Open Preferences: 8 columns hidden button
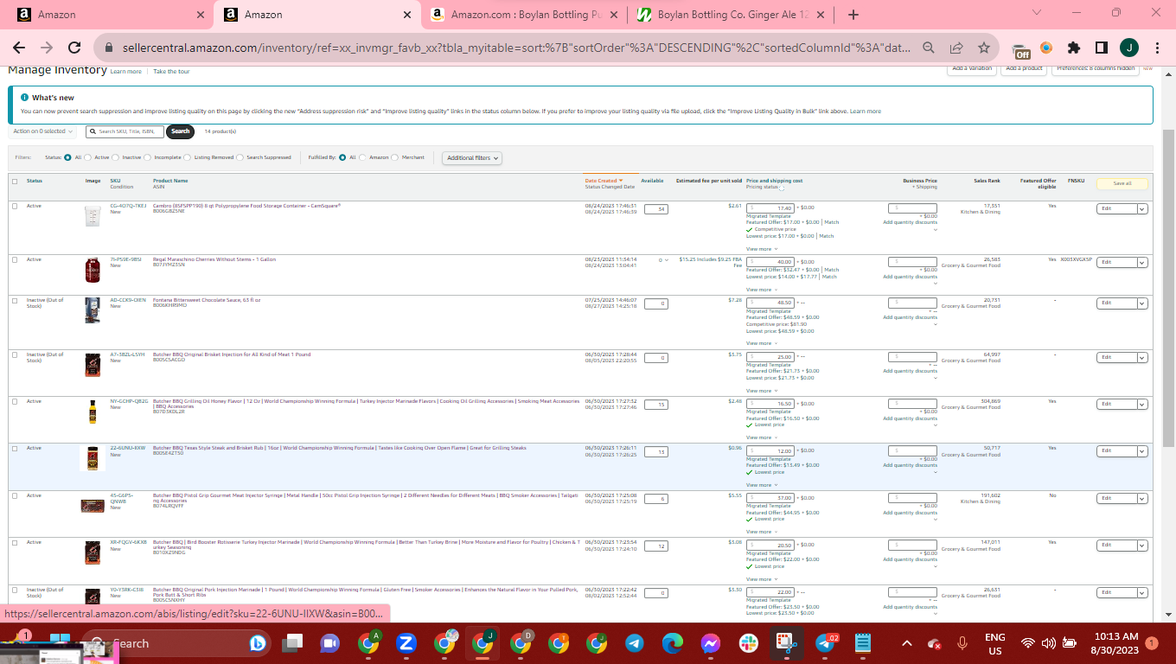1176x664 pixels. 1095,68
